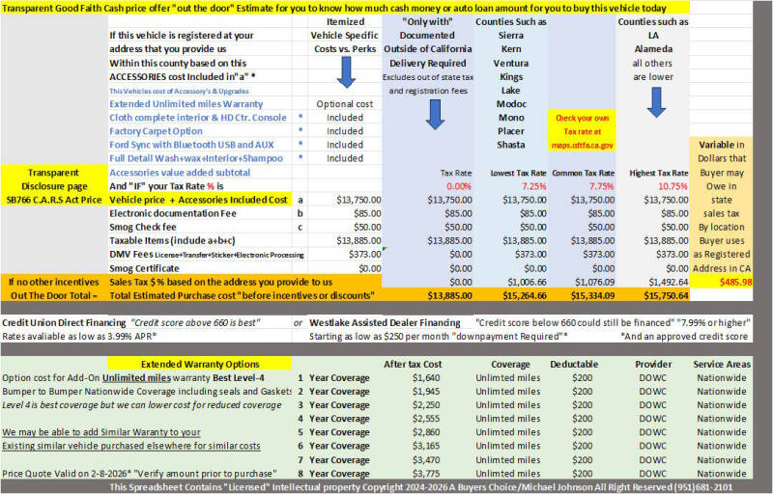773x494 pixels.
Task: Click asterisk beside Cloth complete interior
Action: point(301,117)
